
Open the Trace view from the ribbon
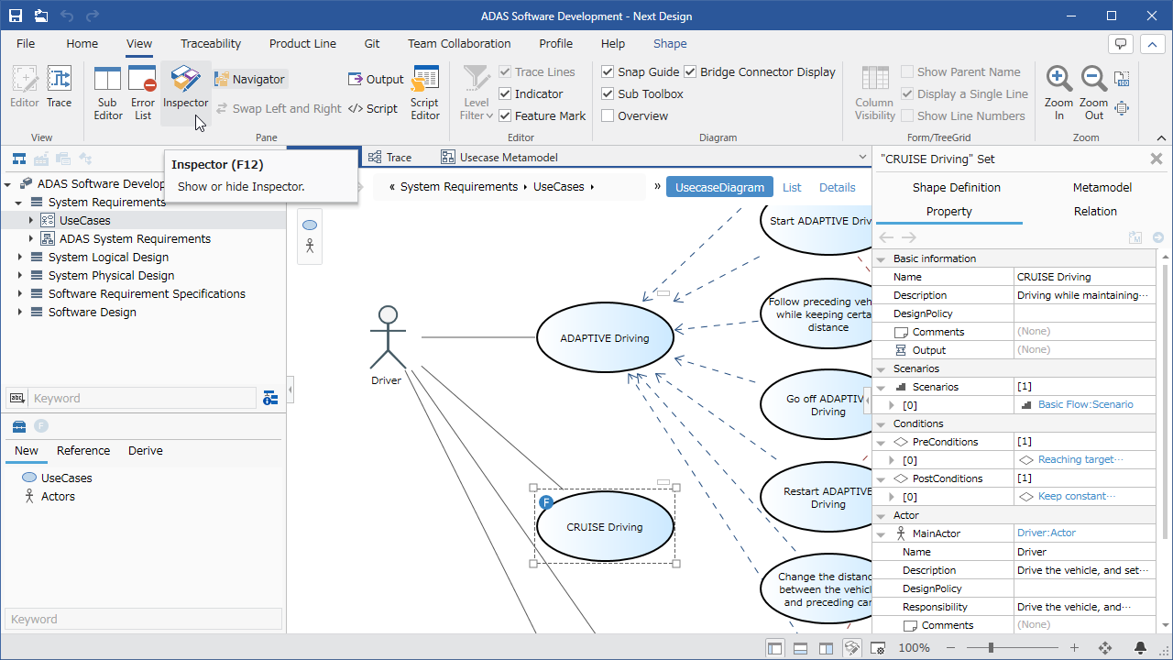[59, 88]
